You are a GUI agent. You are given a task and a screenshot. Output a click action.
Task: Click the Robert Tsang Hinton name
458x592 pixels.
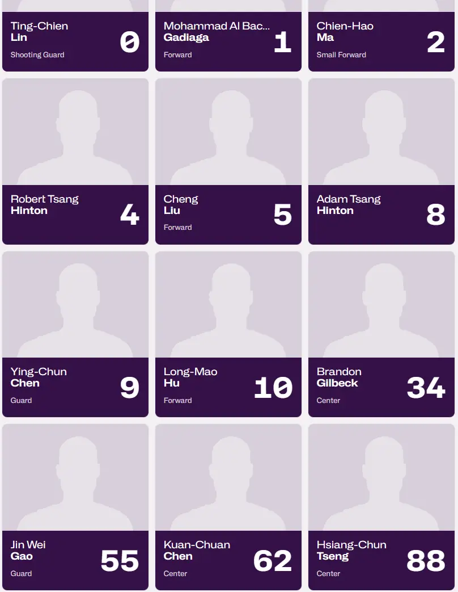pyautogui.click(x=44, y=205)
